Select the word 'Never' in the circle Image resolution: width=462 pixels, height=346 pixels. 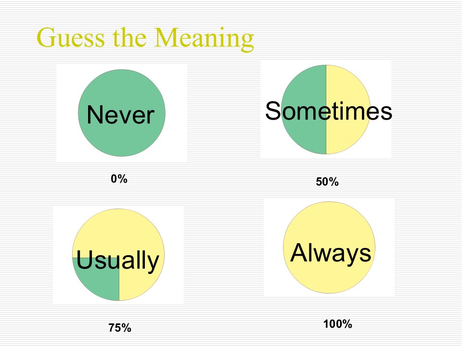[x=120, y=115]
